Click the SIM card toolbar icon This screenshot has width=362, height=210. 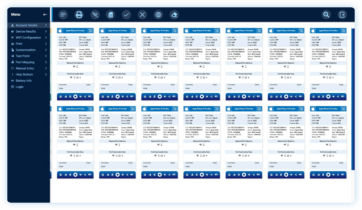(x=111, y=15)
